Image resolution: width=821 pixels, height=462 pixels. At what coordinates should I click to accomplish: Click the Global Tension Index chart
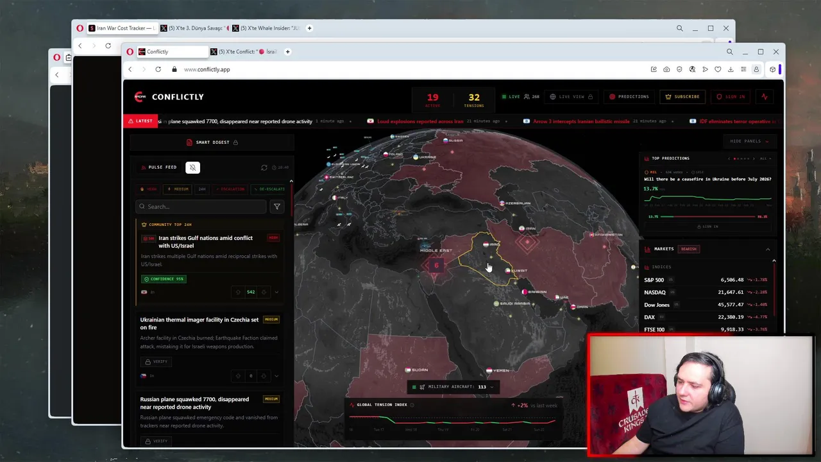pos(453,420)
